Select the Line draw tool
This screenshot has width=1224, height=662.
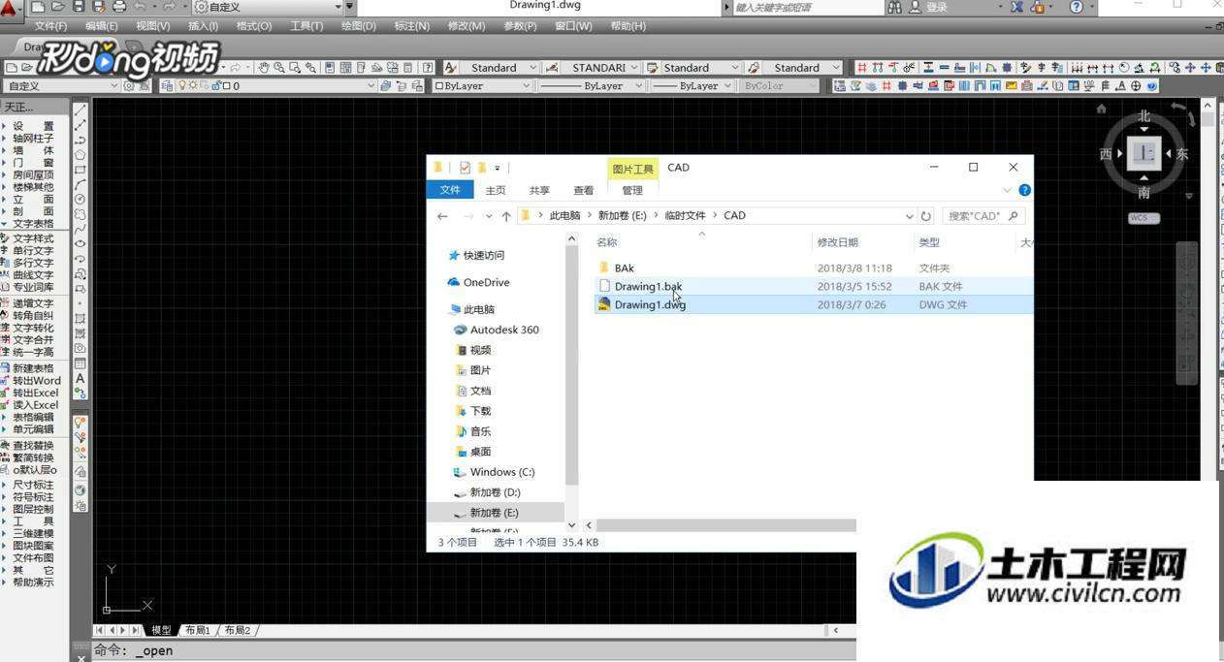pos(81,110)
